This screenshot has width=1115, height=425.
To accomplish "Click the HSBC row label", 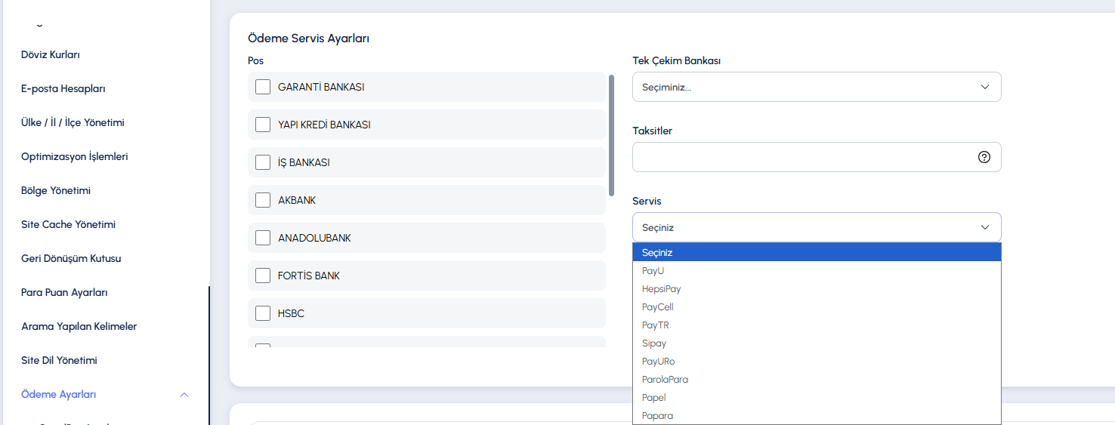I will click(x=291, y=313).
